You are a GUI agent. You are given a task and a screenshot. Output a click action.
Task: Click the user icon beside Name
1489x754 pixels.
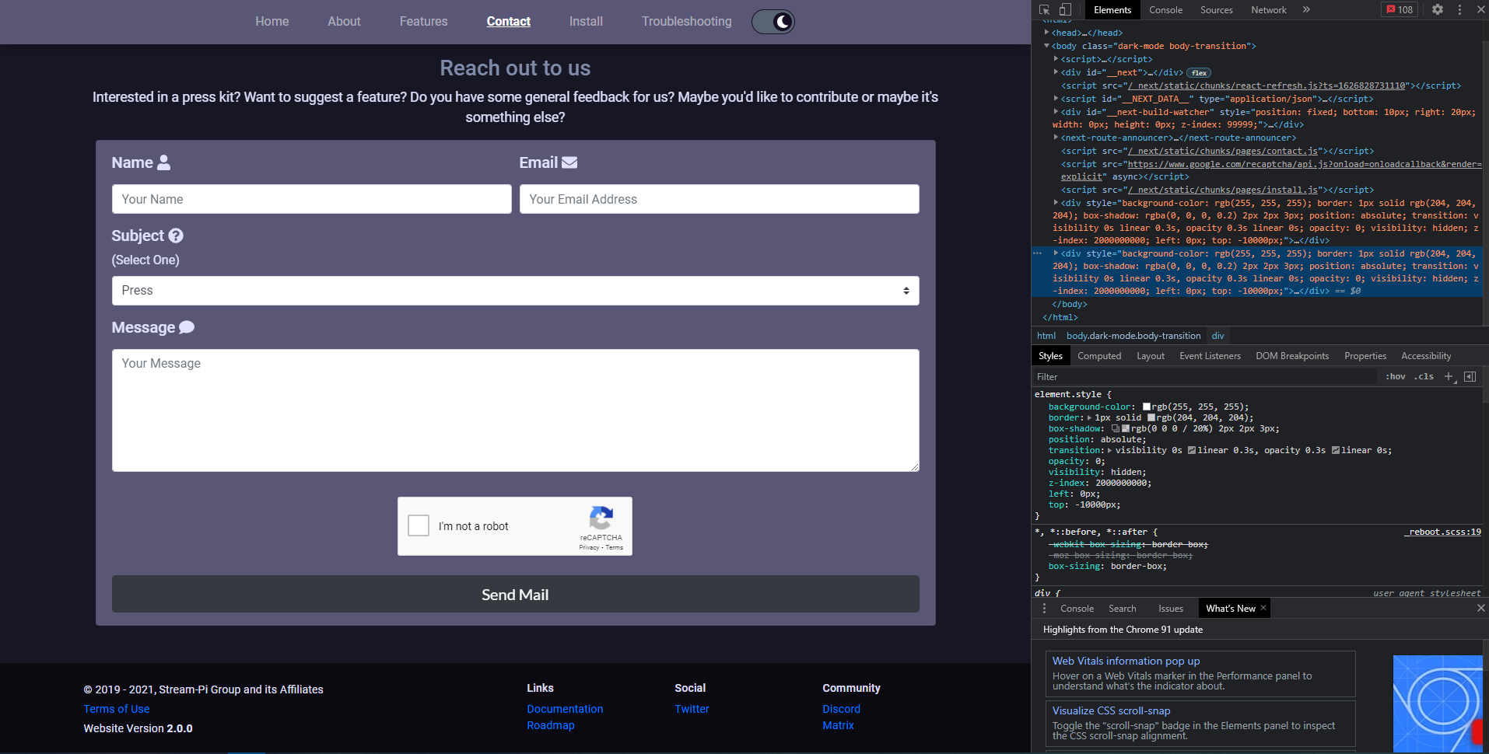point(163,162)
